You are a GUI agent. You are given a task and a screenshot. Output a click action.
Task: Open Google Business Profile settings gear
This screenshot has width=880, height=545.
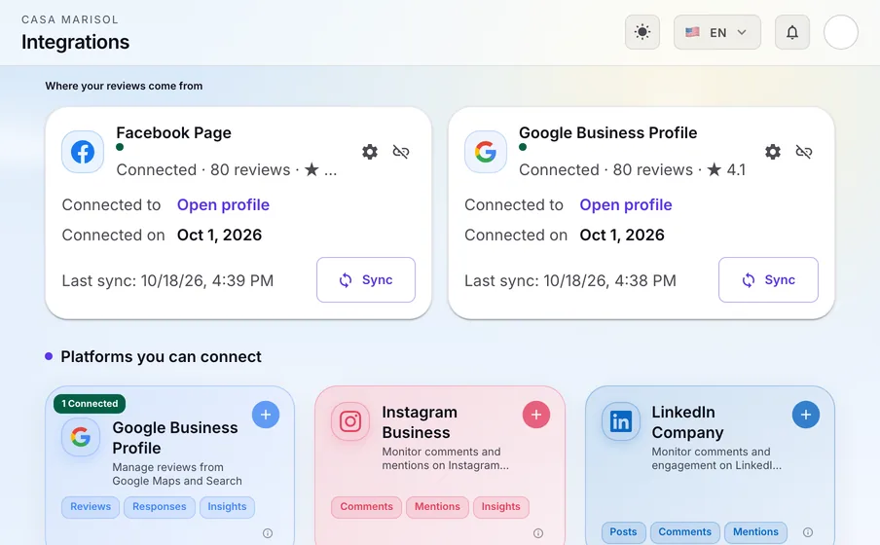(x=773, y=152)
